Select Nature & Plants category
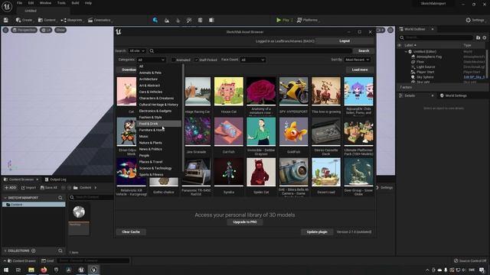This screenshot has width=490, height=275. tap(158, 143)
